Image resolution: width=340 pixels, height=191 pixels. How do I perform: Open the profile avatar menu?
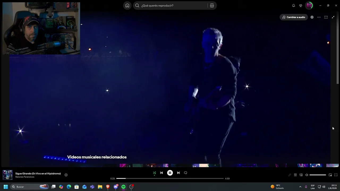pos(309,5)
